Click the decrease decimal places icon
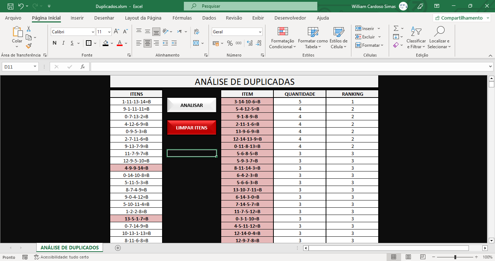 [x=259, y=43]
